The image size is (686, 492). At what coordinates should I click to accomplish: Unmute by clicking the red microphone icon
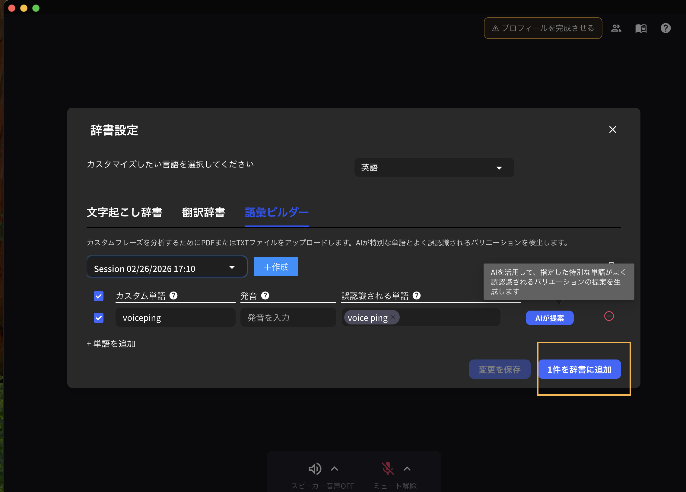point(387,468)
